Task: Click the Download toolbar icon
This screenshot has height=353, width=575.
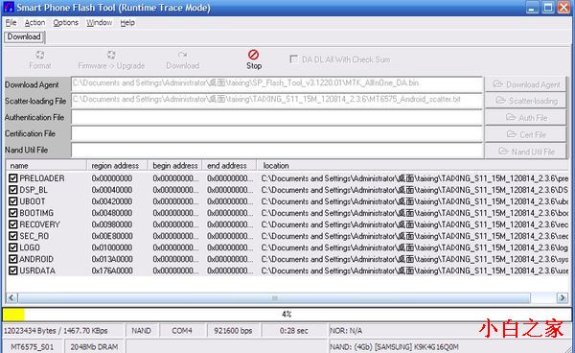Action: (182, 55)
